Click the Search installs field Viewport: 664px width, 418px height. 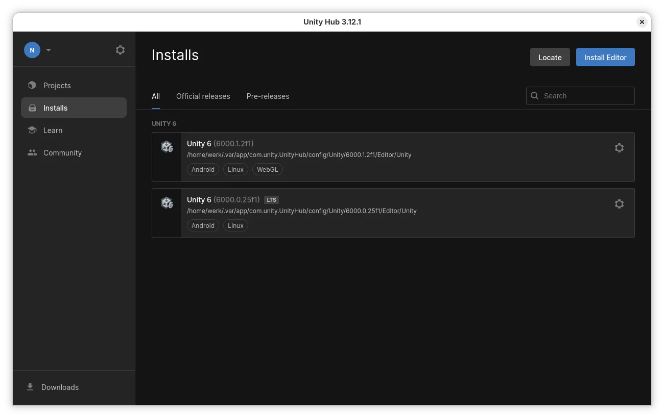coord(585,96)
